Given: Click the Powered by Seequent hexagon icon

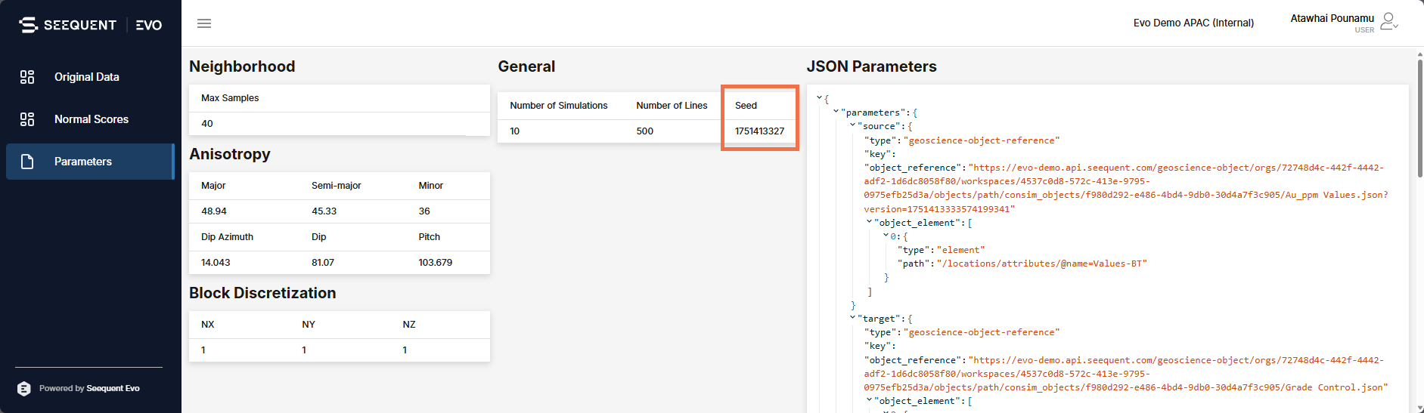Looking at the screenshot, I should [x=24, y=388].
